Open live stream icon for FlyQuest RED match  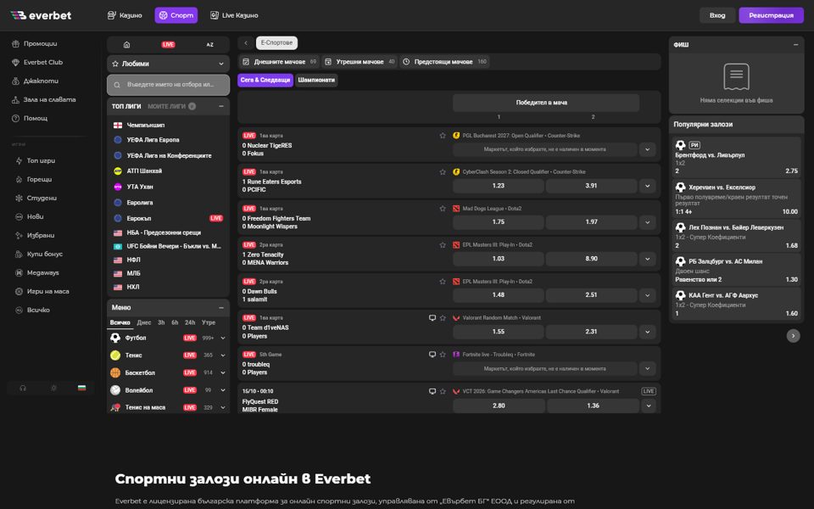pos(432,391)
